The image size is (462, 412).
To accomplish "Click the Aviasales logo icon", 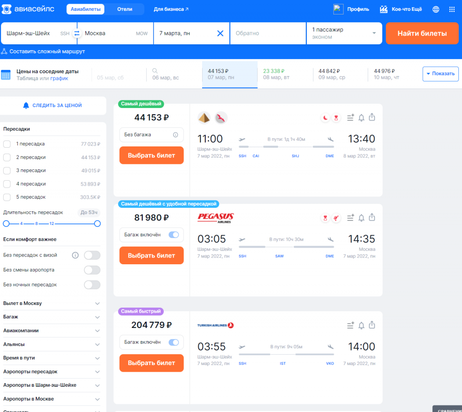I will coord(6,9).
